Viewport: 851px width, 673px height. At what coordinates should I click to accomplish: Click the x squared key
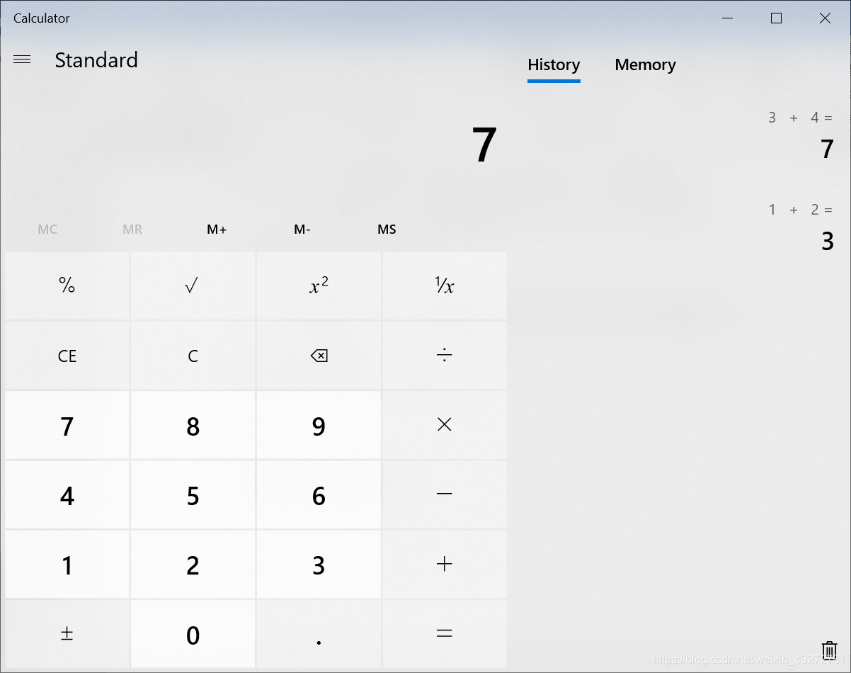tap(319, 285)
